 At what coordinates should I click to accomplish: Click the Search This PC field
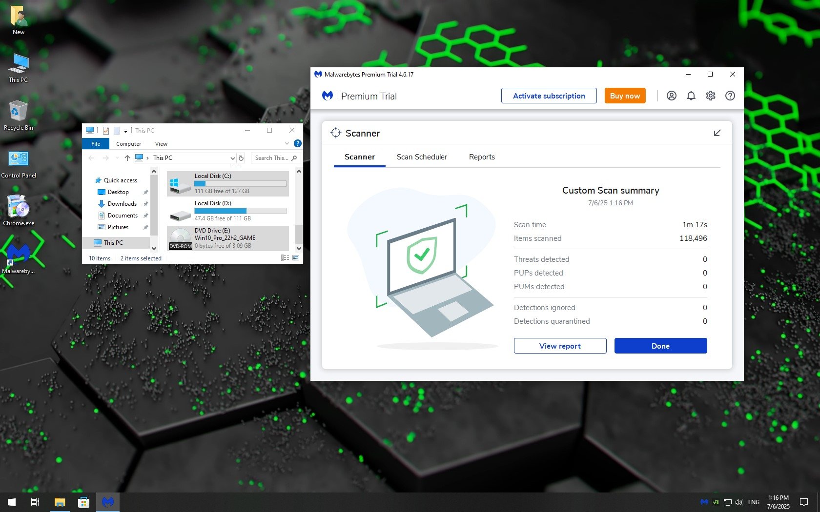tap(275, 158)
